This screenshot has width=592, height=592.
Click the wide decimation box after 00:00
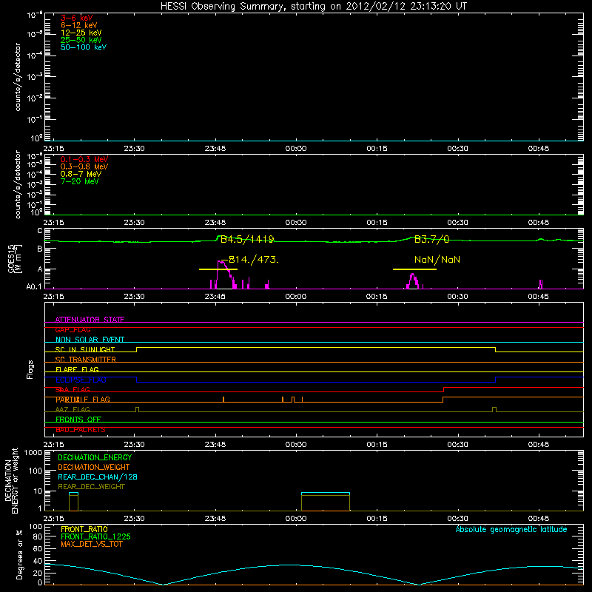[326, 502]
